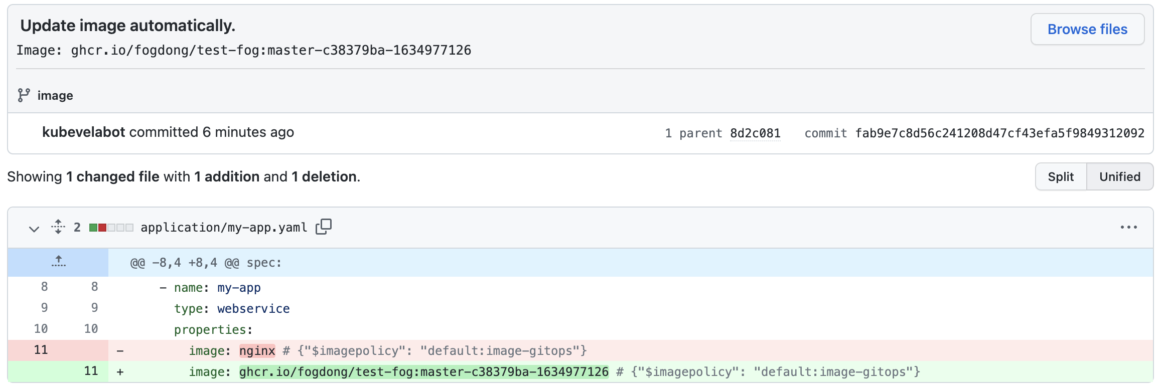Copy the my-app.yaml file path

pos(324,227)
